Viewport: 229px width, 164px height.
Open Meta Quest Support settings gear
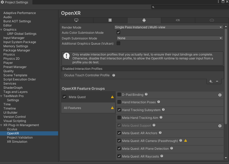point(220,126)
